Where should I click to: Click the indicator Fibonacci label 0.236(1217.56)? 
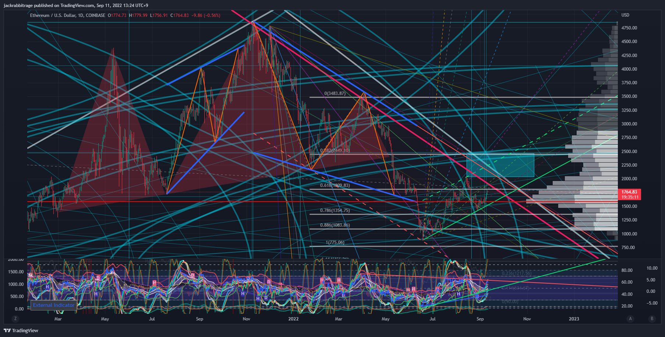[517, 273]
